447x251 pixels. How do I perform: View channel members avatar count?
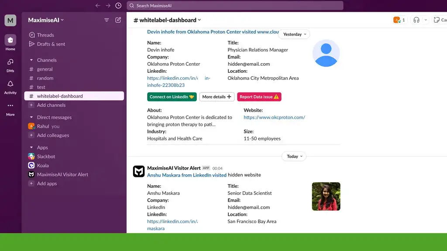coord(399,20)
